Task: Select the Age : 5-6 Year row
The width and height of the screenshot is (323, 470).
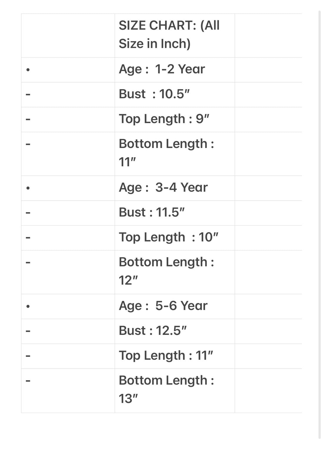Action: coord(161,307)
